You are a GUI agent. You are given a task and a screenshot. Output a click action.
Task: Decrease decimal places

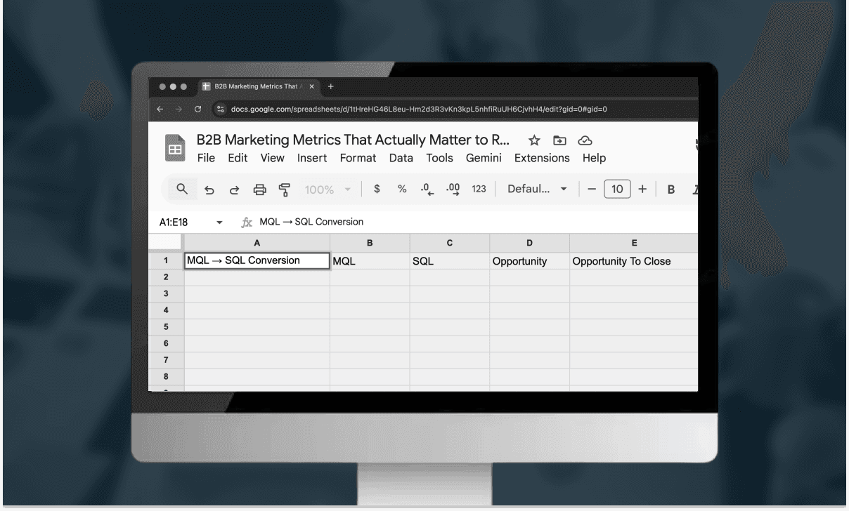click(x=427, y=189)
